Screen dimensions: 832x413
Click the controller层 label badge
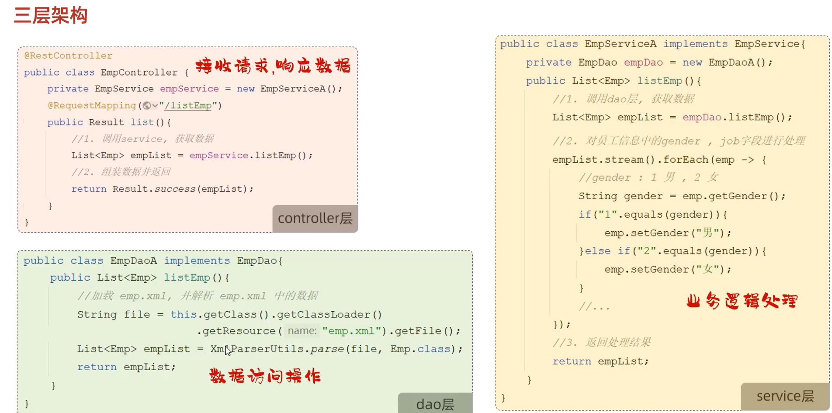[x=315, y=219]
